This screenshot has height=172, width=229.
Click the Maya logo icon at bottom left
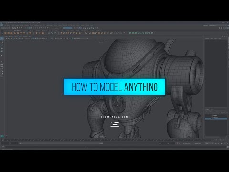(2, 136)
